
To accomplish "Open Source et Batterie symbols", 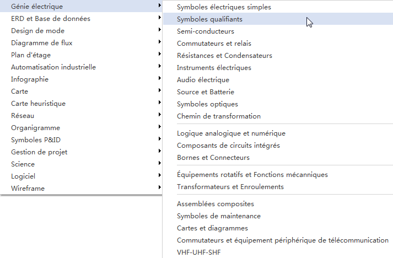I will (x=206, y=92).
